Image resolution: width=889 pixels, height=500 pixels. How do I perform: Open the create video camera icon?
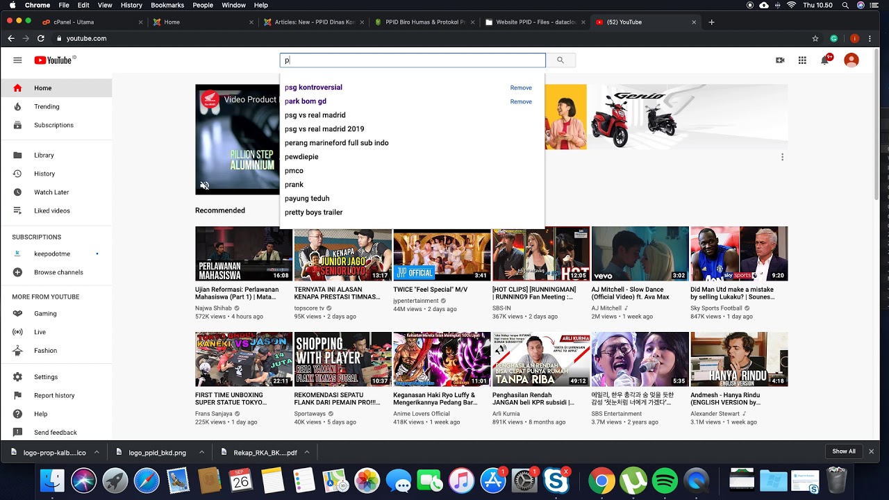pyautogui.click(x=780, y=60)
